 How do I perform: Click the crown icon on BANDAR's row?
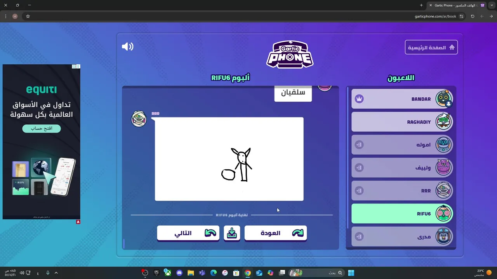coord(359,99)
